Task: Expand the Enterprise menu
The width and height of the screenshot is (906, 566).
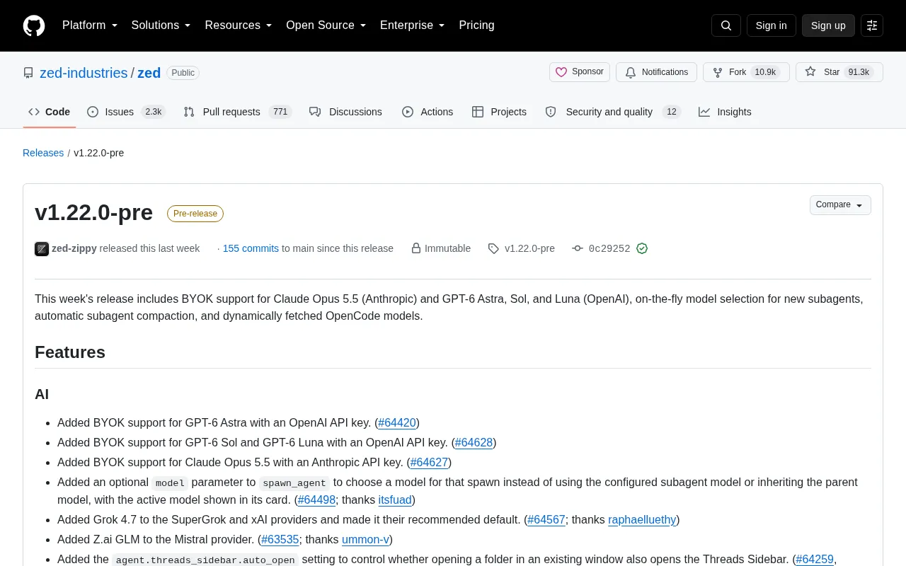Action: click(x=413, y=25)
